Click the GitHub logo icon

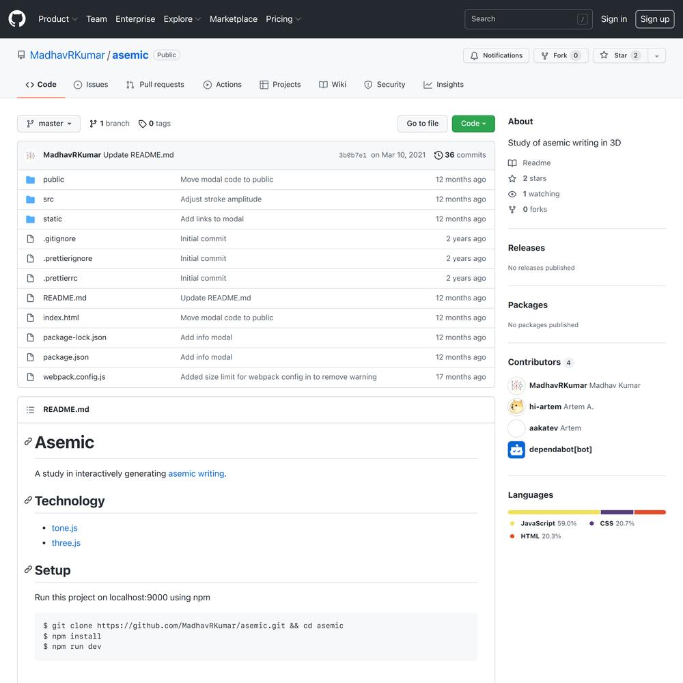pyautogui.click(x=17, y=19)
